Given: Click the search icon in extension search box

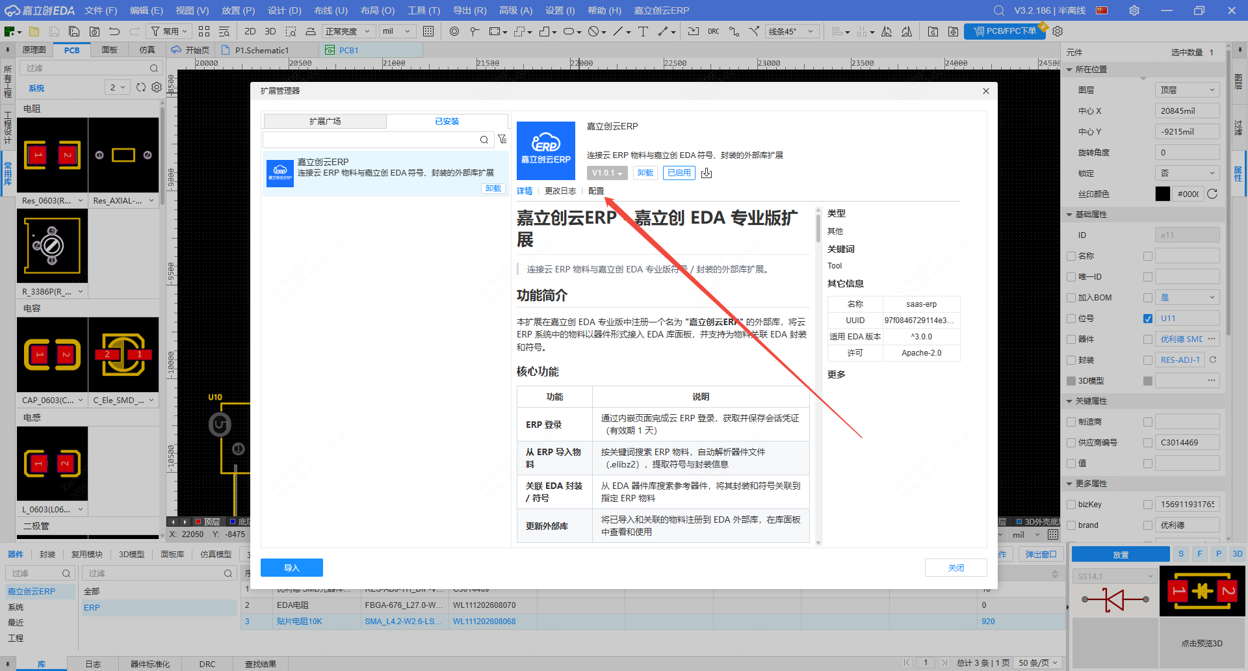Looking at the screenshot, I should (484, 140).
